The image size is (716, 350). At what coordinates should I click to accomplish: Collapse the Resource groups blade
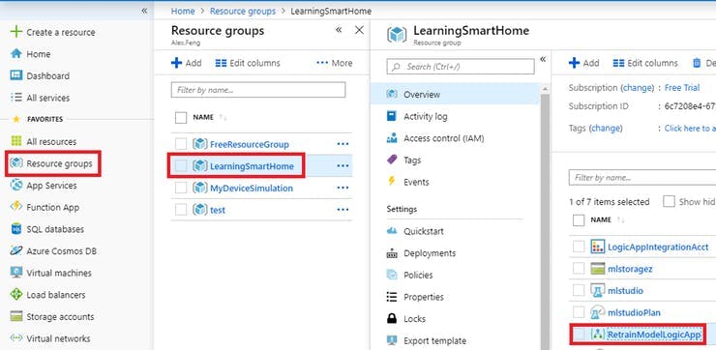point(339,30)
